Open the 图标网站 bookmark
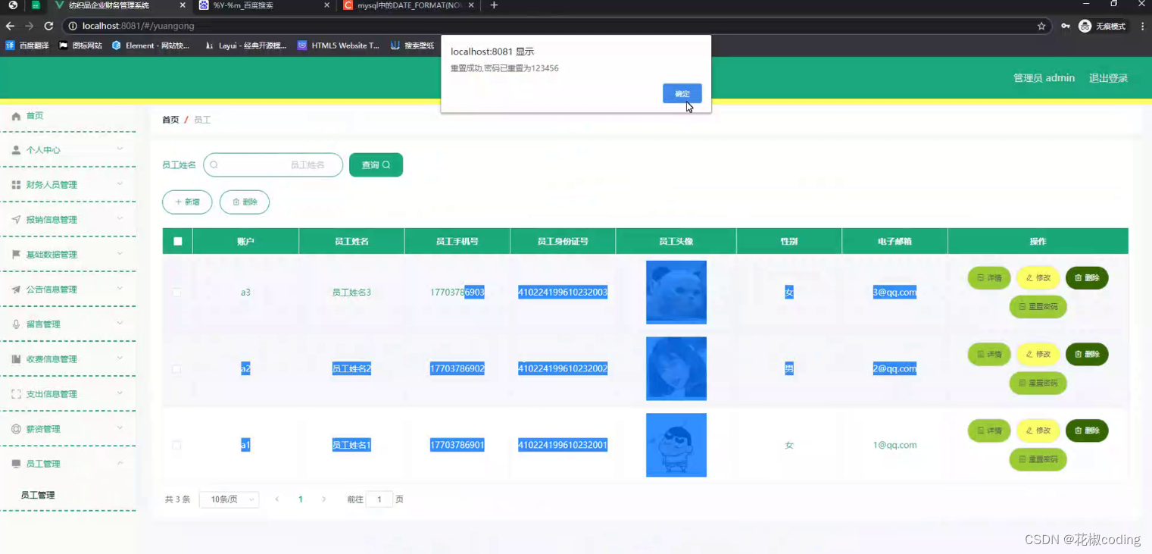This screenshot has height=554, width=1152. tap(81, 45)
